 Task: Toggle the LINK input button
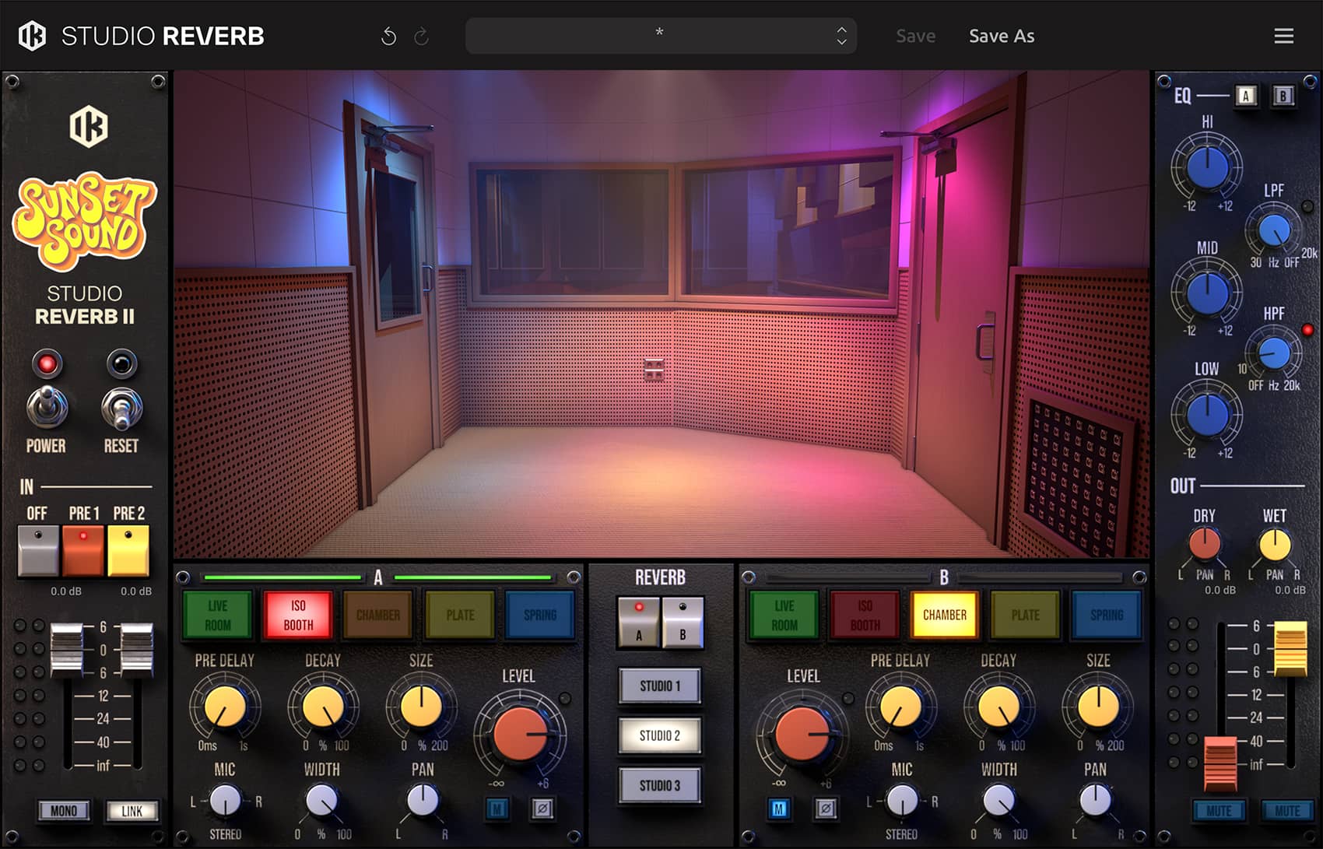[x=132, y=811]
